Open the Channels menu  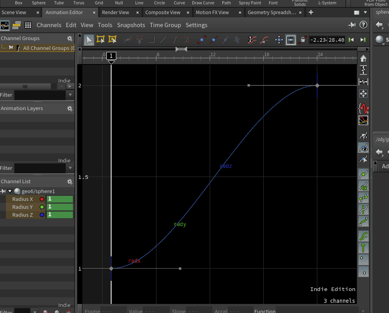click(x=49, y=25)
